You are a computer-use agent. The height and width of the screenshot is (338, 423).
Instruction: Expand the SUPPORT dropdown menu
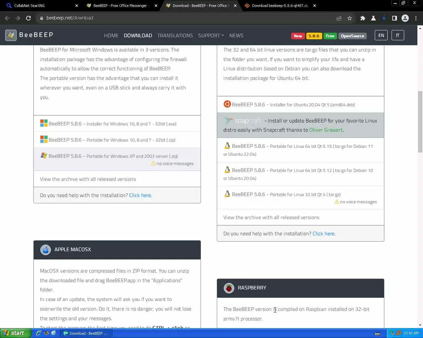pyautogui.click(x=211, y=35)
